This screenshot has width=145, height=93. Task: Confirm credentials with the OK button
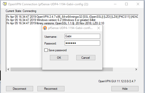(59, 58)
